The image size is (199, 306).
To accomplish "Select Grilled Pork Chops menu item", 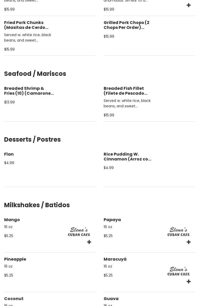I will [x=126, y=25].
